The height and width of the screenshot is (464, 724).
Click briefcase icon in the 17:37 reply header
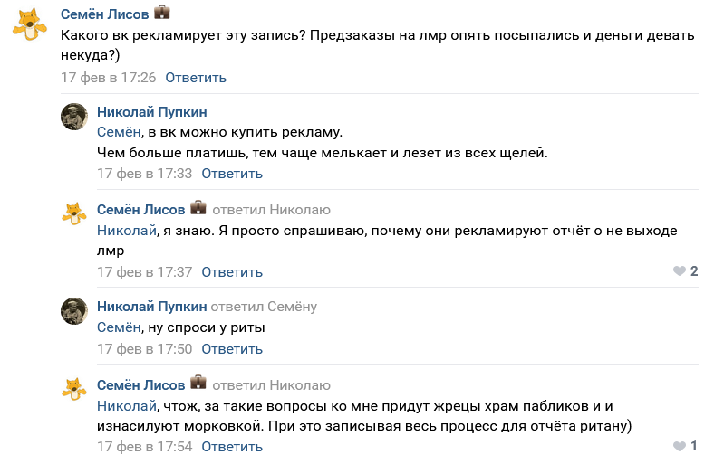pyautogui.click(x=198, y=209)
